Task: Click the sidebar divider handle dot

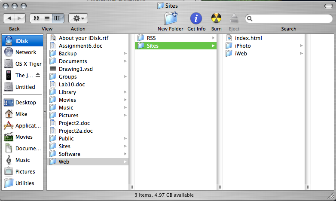Action: 45,112
